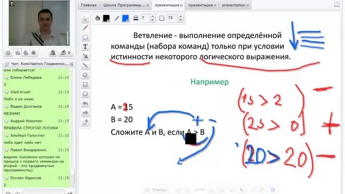
Task: Click the chat message input field
Action: tap(44, 192)
